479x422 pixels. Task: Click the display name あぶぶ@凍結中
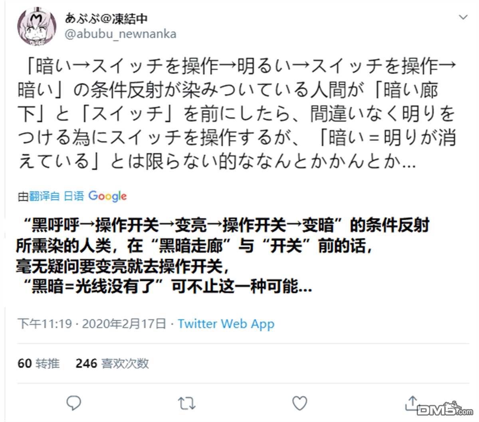point(106,18)
